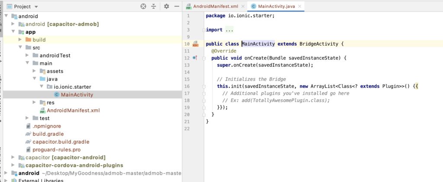Expand the test folder
Screen dimensions: 443x182
pos(27,118)
